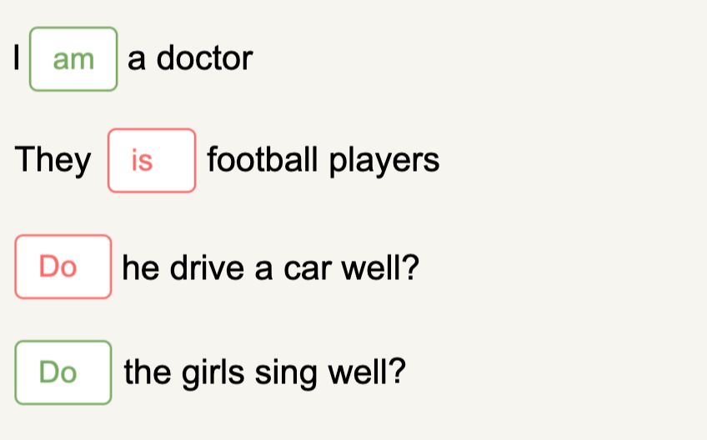Click the word "a" before "doctor"

[x=137, y=59]
